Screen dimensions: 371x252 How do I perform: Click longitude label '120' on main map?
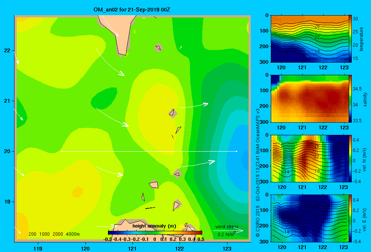click(85, 248)
